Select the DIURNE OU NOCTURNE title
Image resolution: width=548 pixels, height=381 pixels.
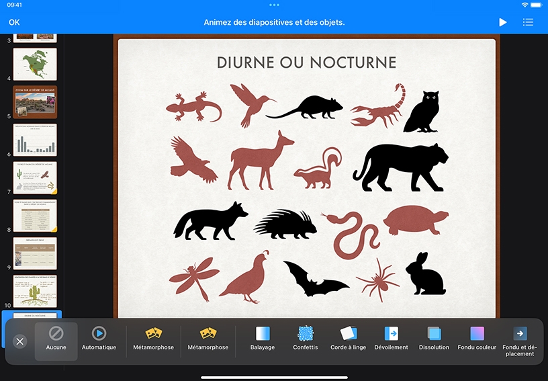tap(306, 62)
